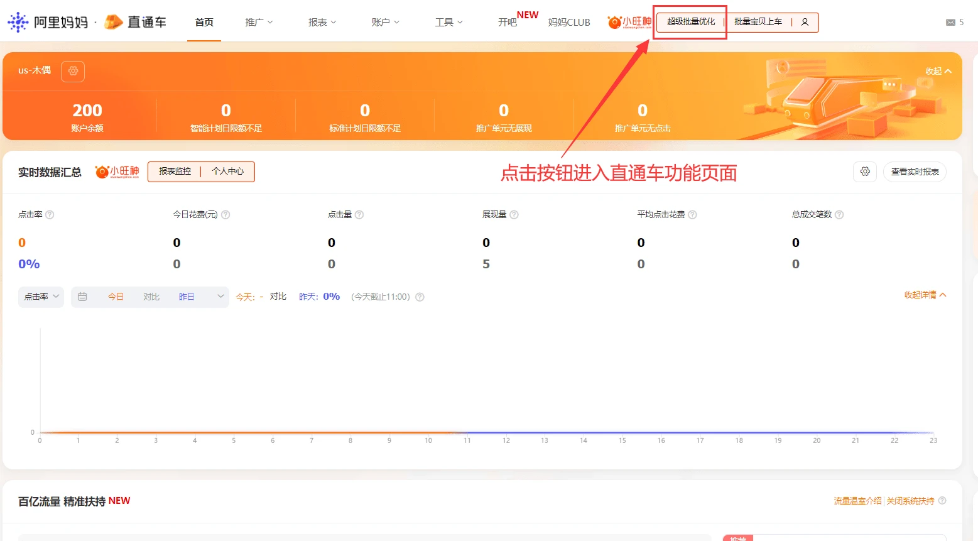
Task: Click the help icon after 关闭系统扶持
Action: (x=942, y=501)
